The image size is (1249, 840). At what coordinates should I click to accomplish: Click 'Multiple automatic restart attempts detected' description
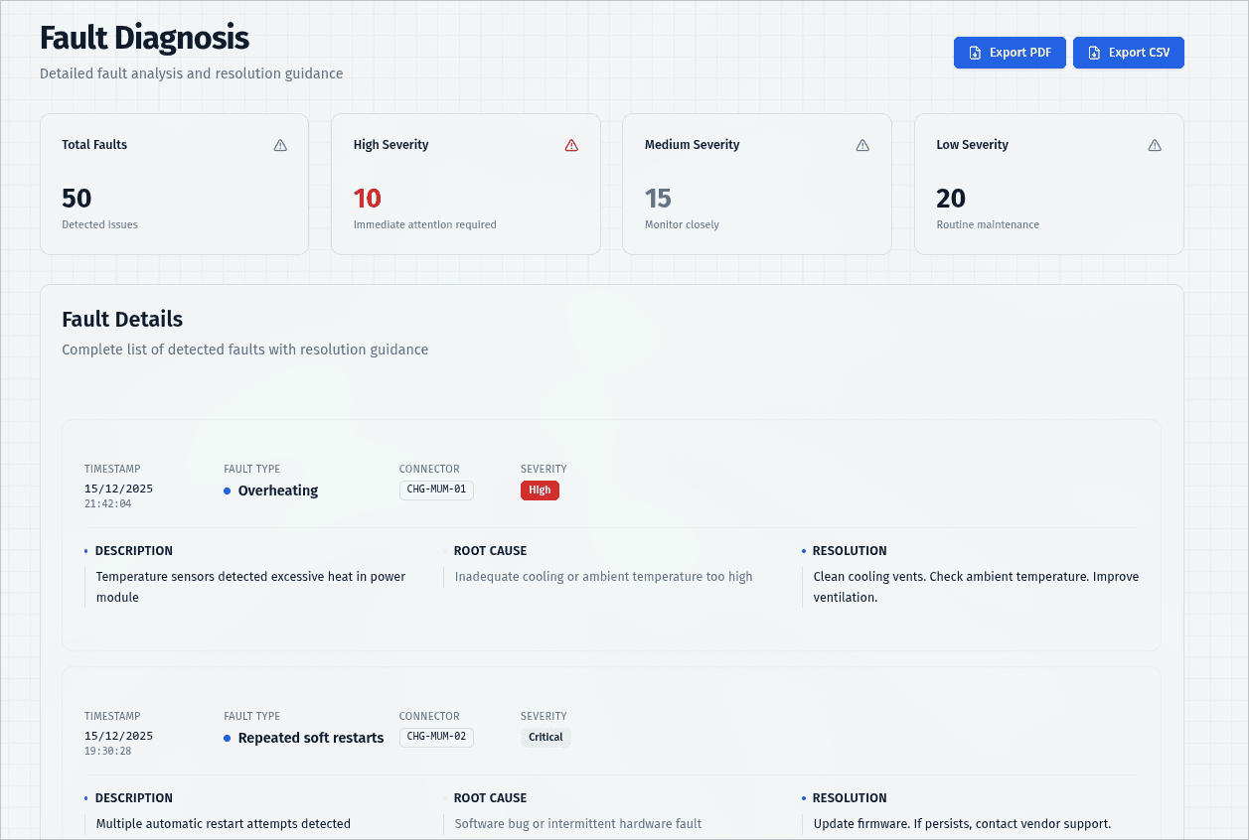(x=224, y=823)
